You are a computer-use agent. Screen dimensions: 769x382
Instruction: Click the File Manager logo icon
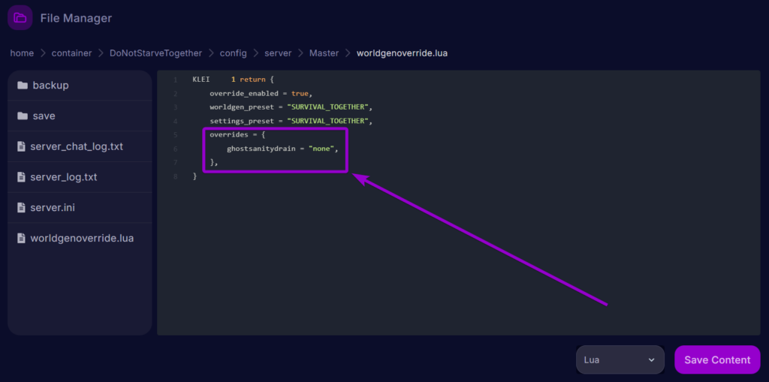(20, 18)
